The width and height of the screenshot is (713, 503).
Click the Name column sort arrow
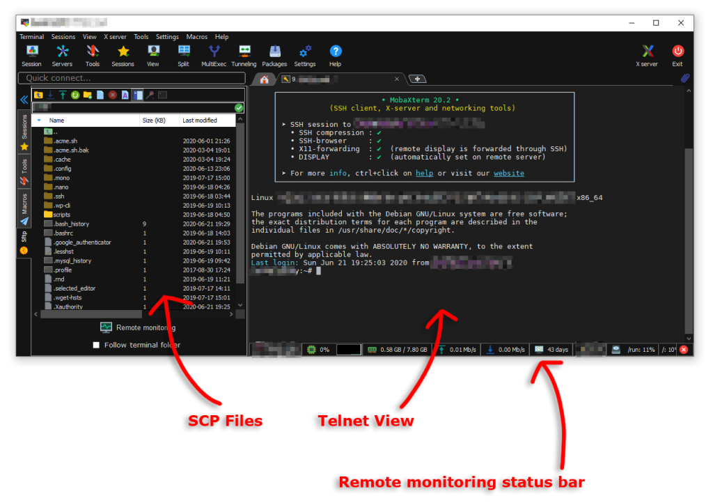39,121
